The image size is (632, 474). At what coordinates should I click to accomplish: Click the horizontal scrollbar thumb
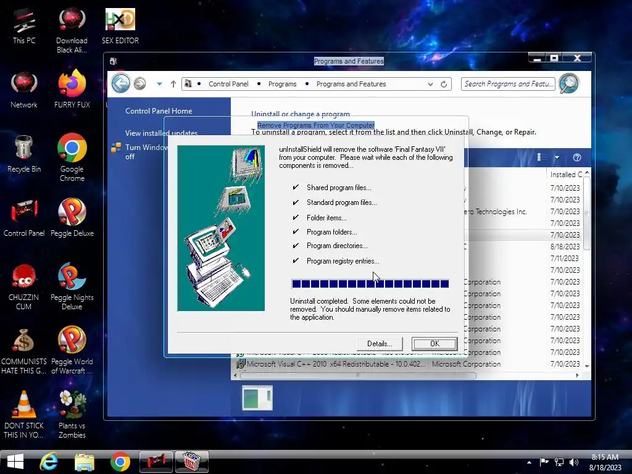[x=358, y=375]
